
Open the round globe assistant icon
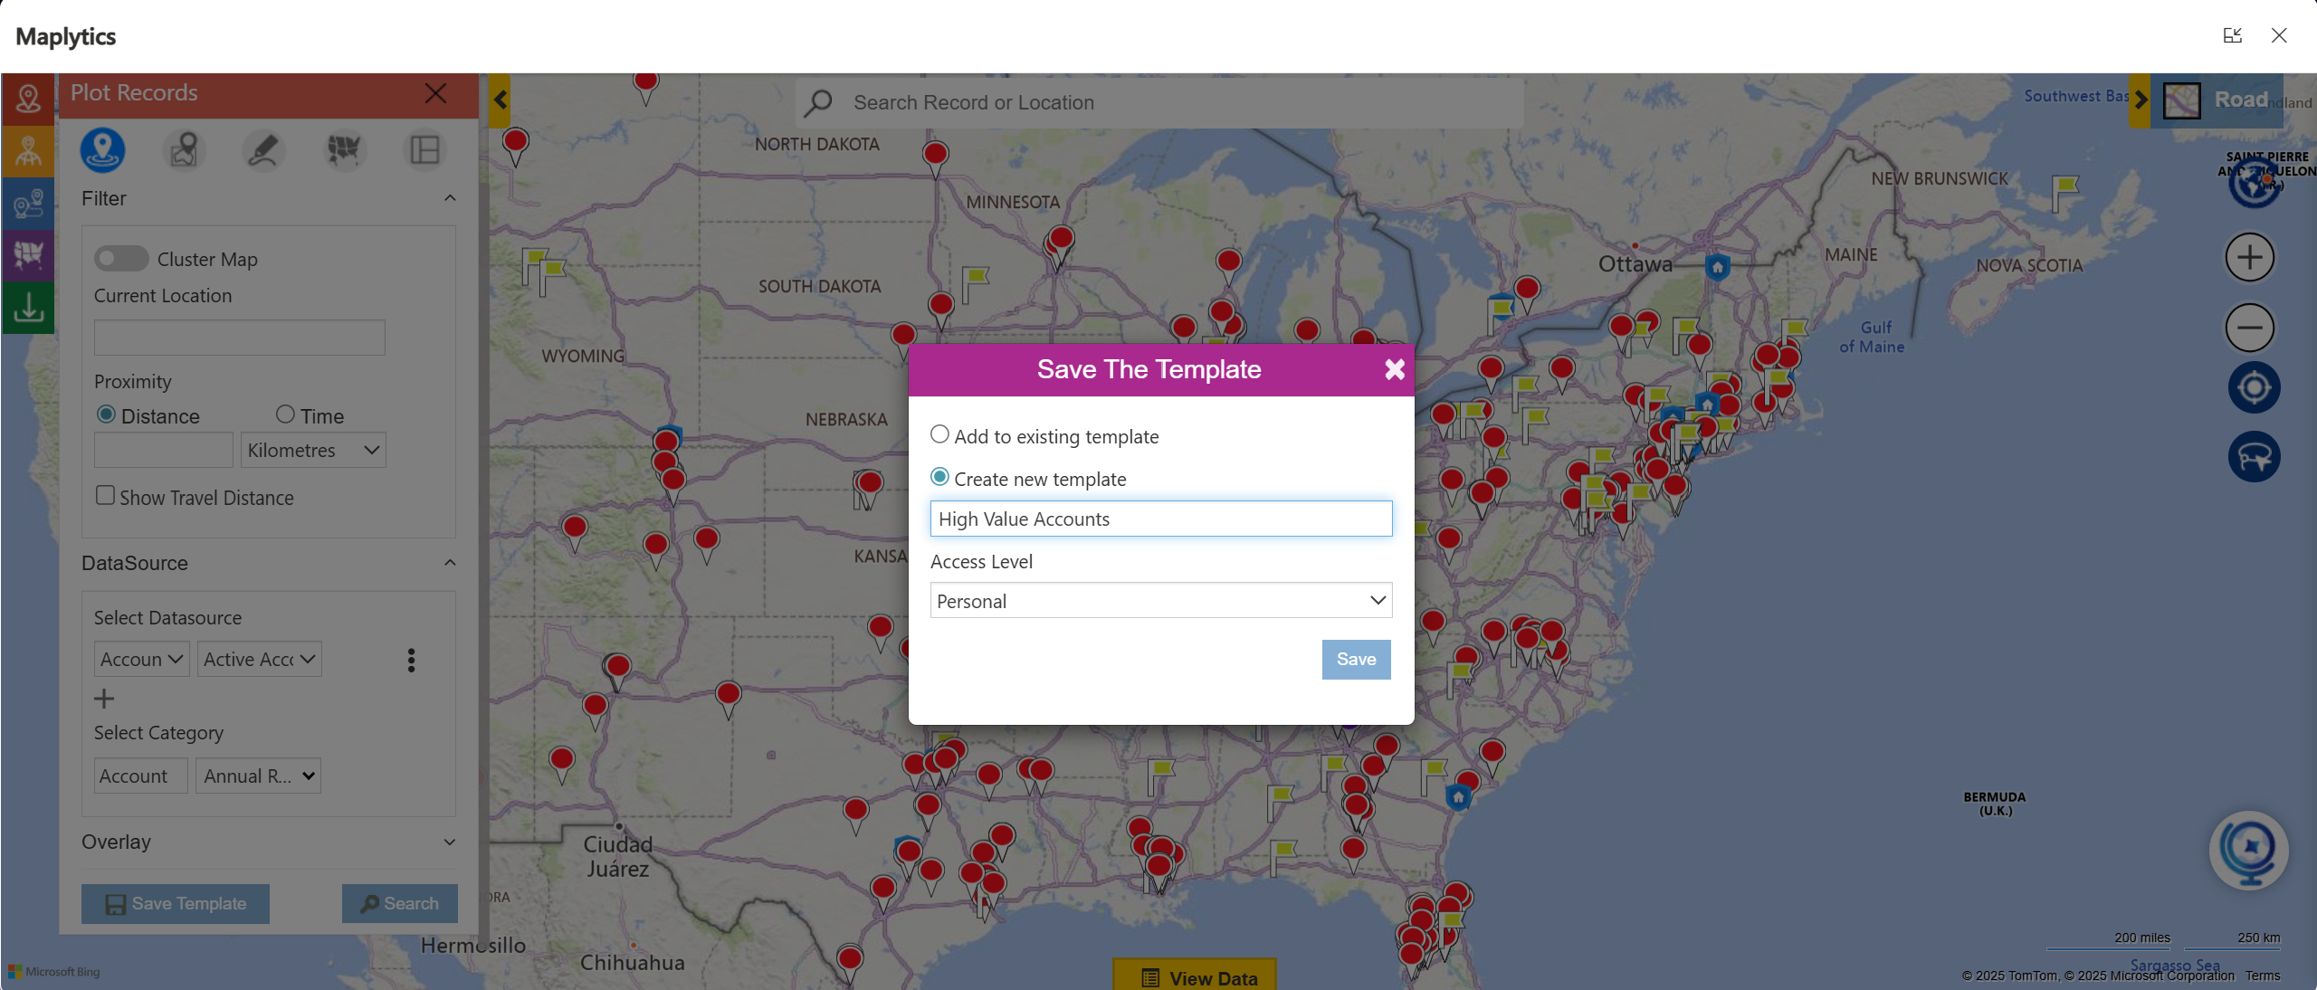coord(2249,851)
